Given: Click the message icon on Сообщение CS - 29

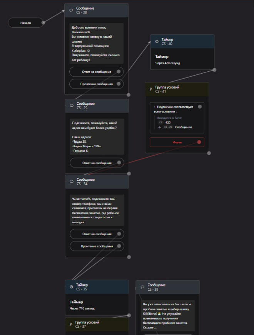Looking at the screenshot, I should tap(72, 106).
